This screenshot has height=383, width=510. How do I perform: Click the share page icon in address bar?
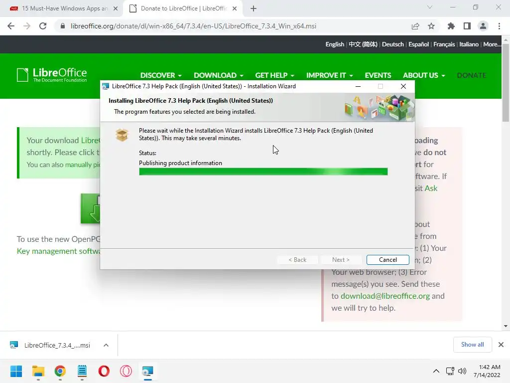[415, 26]
